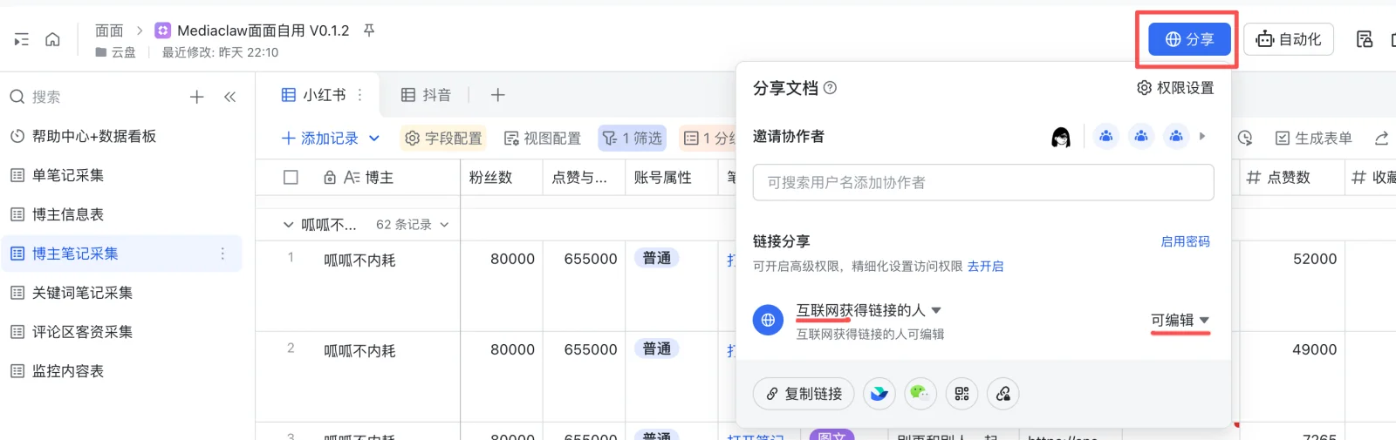Open help icon next to 分享文档
The height and width of the screenshot is (440, 1396).
click(831, 88)
